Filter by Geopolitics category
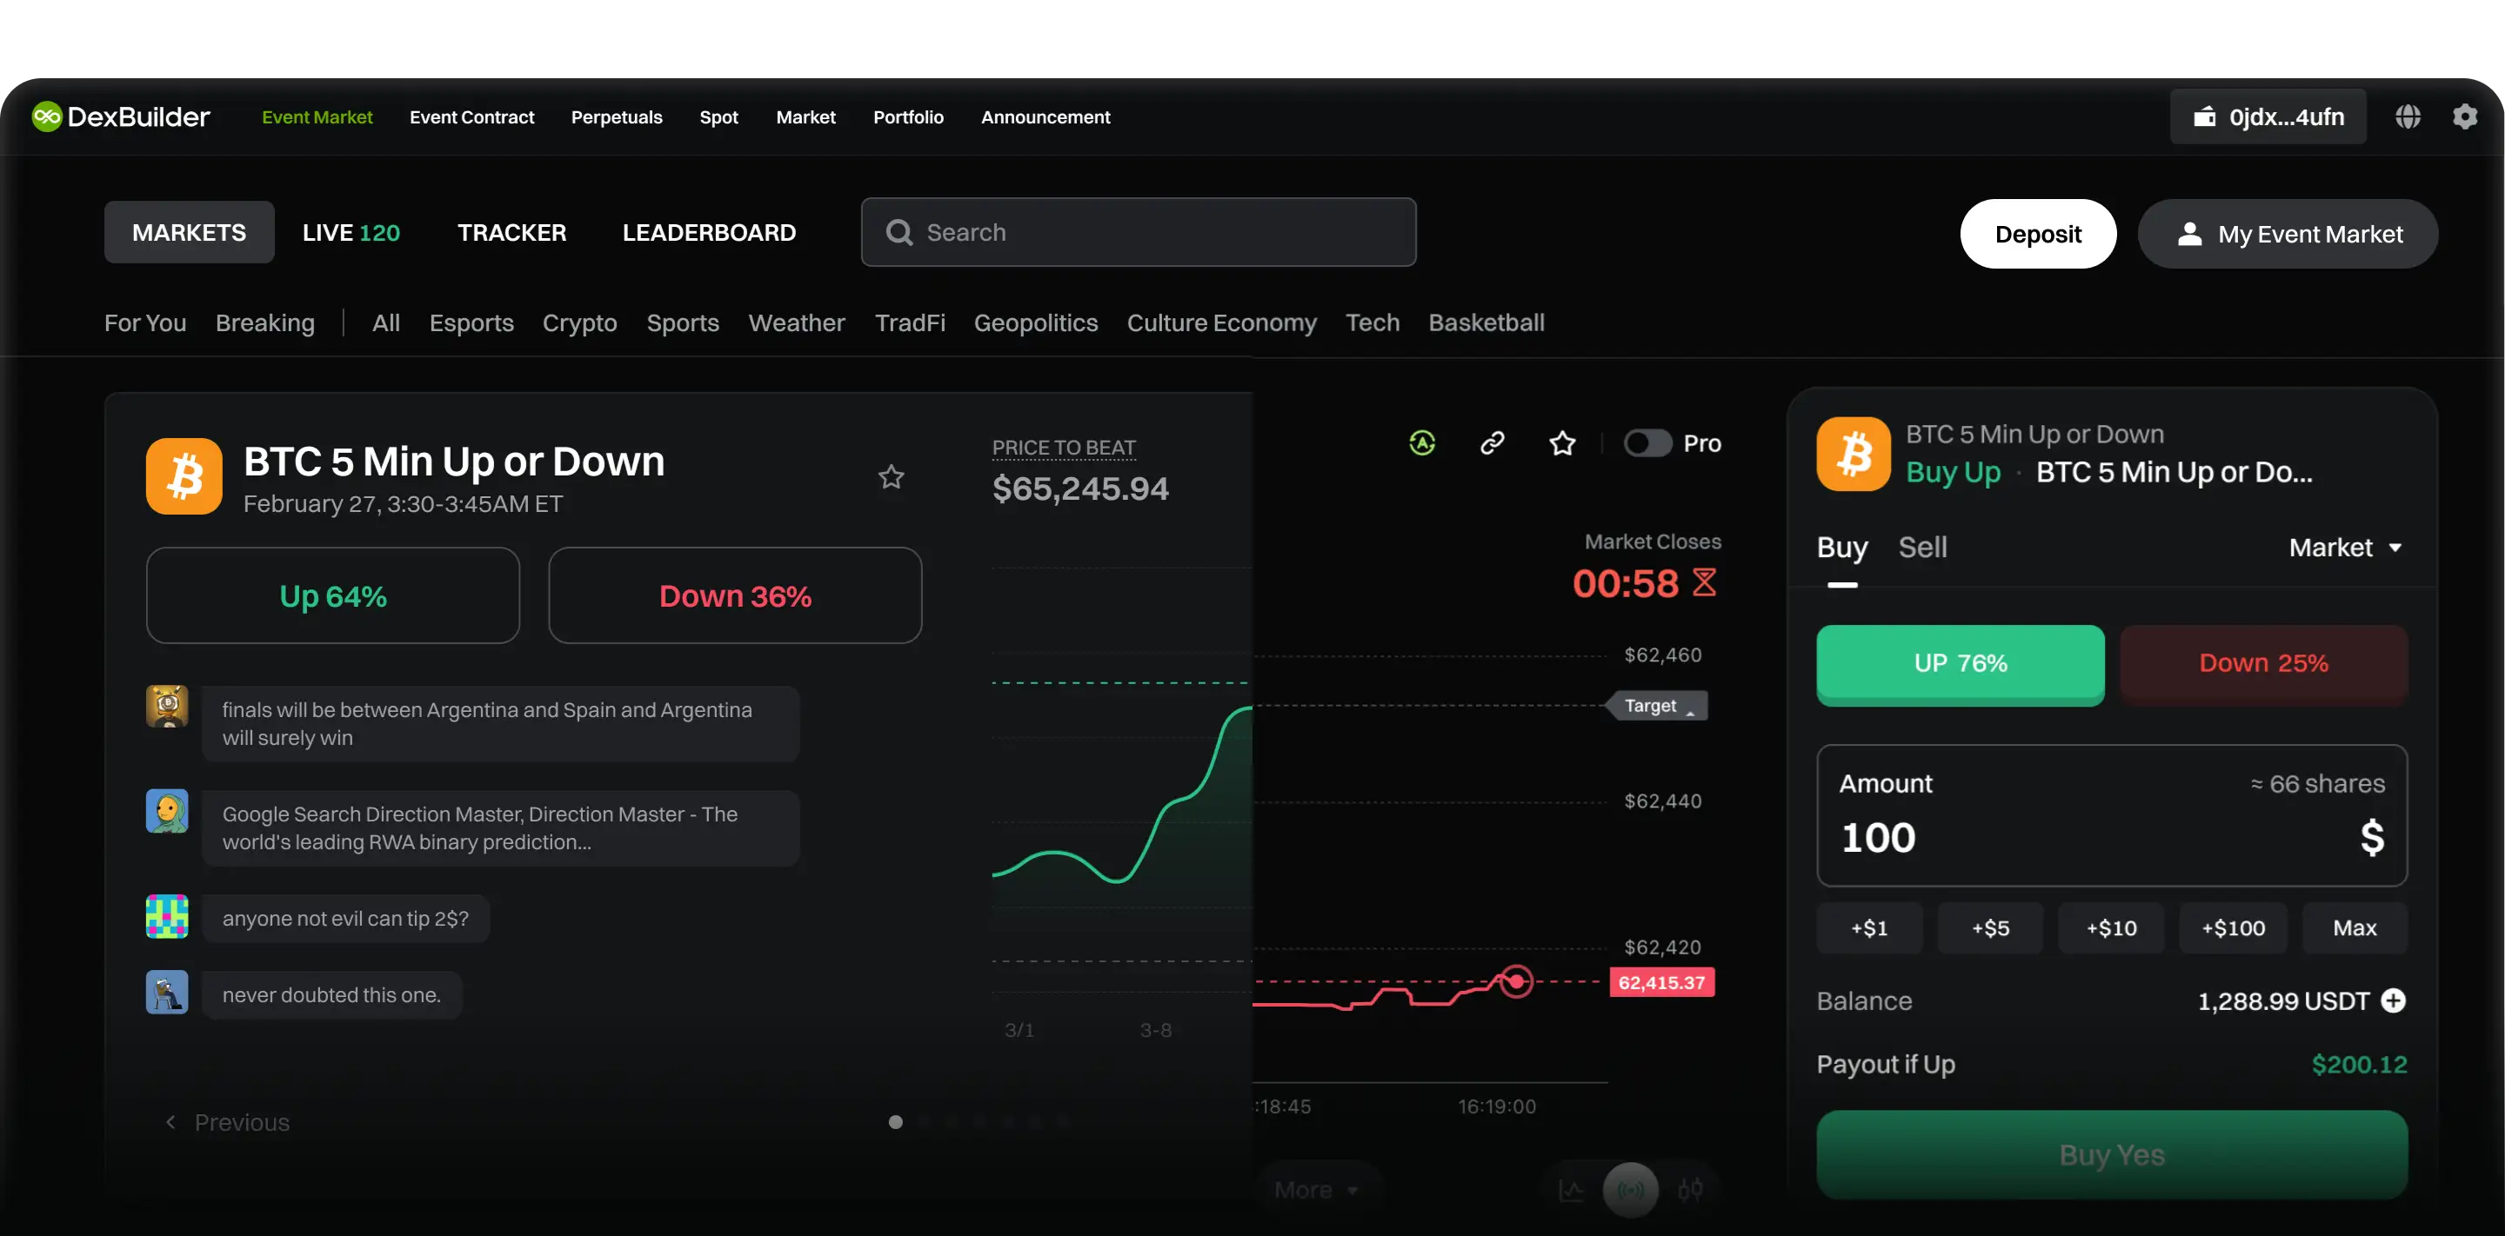The image size is (2505, 1236). point(1036,322)
